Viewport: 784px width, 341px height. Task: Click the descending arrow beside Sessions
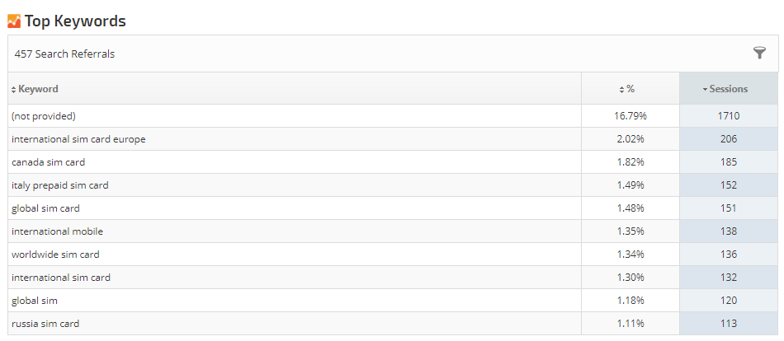(x=705, y=89)
